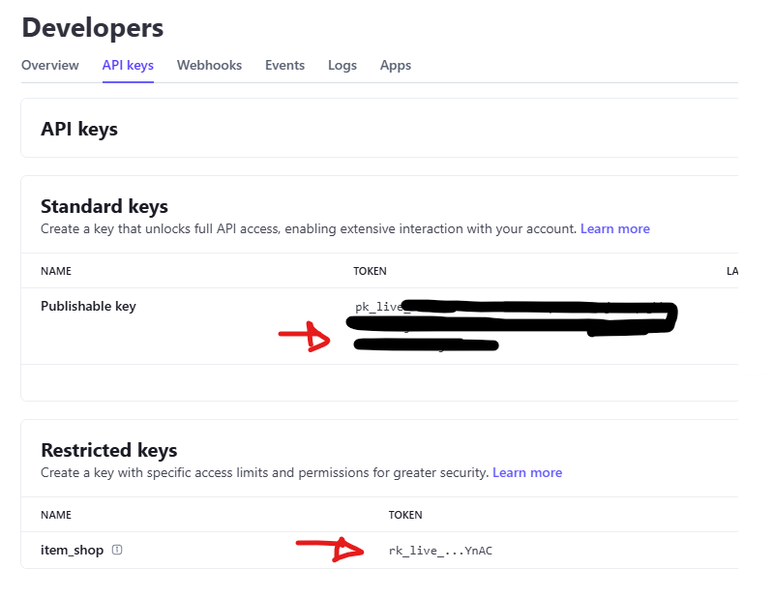Click the NAME column header in Standard keys
Viewport: 774px width, 599px height.
tap(56, 272)
